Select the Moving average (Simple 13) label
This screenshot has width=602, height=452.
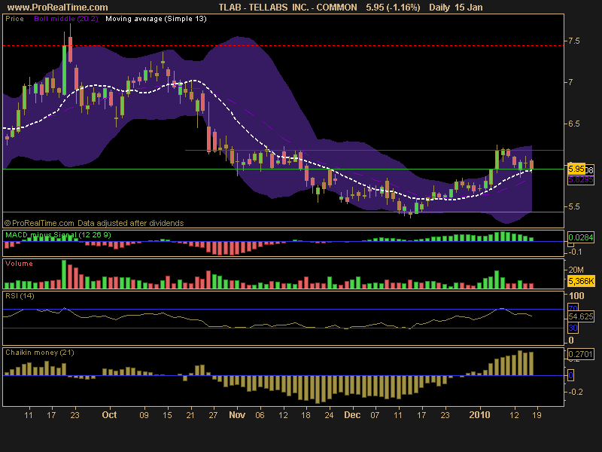tap(156, 19)
